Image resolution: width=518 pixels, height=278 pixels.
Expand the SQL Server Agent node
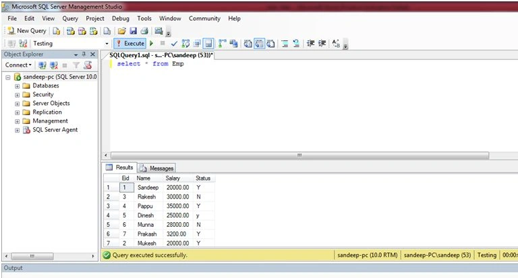pos(17,131)
